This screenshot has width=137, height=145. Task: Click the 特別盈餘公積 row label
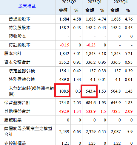pyautogui.click(x=22, y=79)
